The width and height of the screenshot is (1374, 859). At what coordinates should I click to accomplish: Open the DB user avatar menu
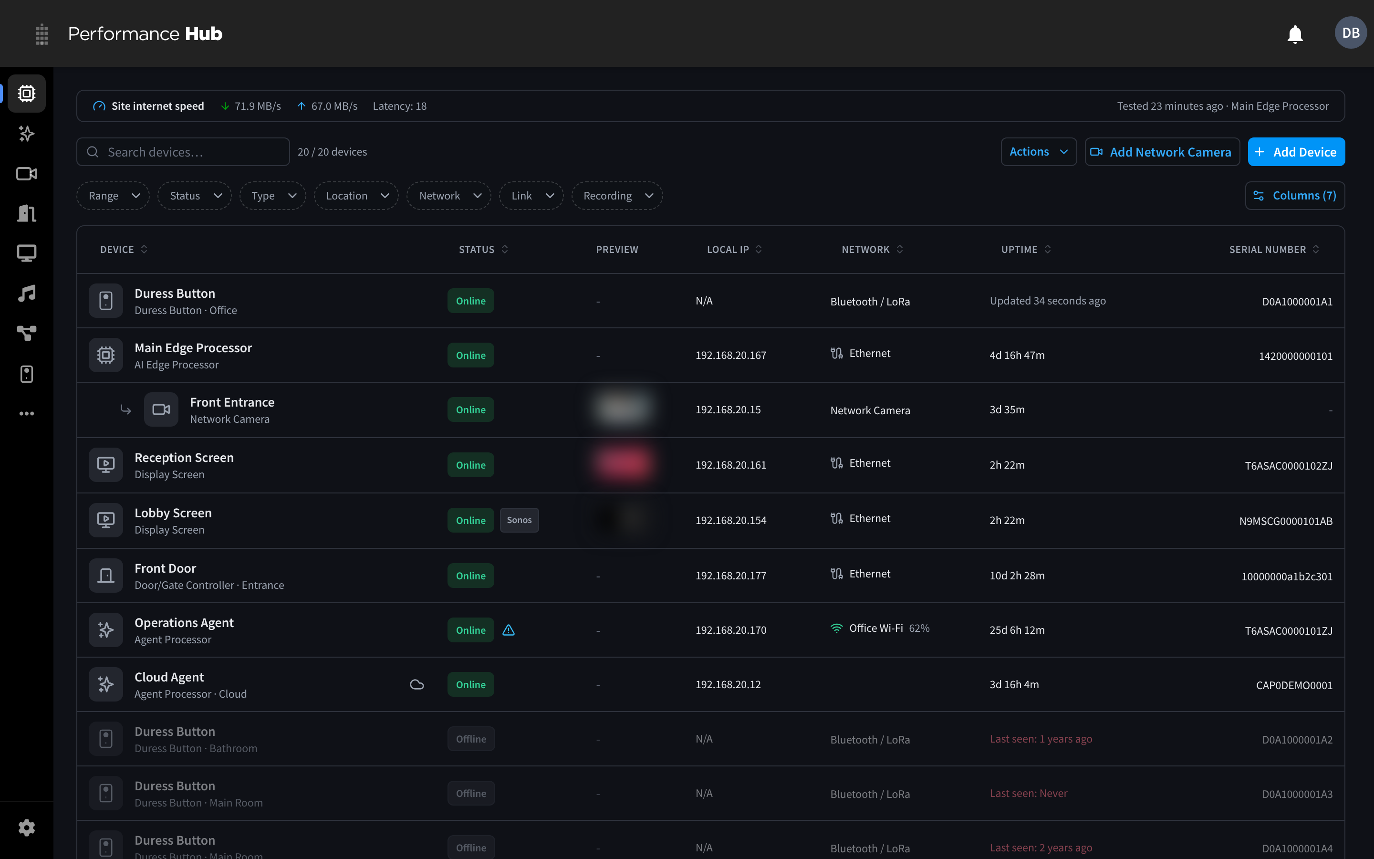pyautogui.click(x=1350, y=33)
